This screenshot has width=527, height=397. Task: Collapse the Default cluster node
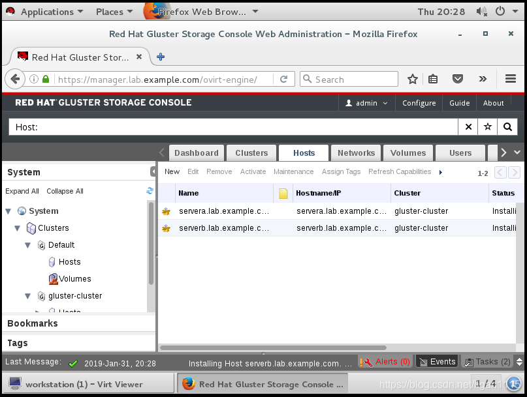tap(28, 245)
